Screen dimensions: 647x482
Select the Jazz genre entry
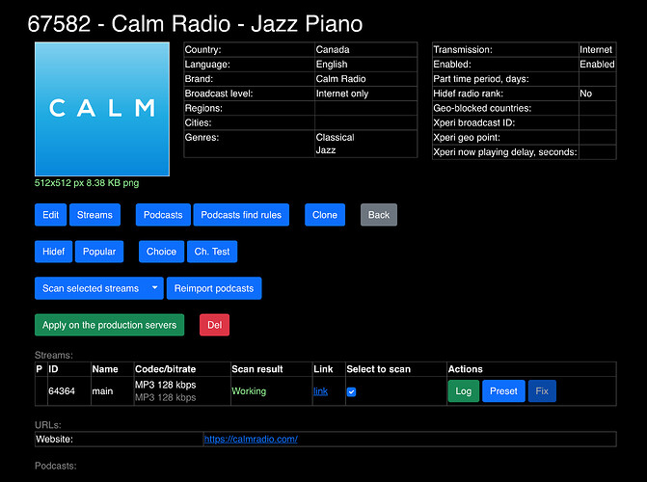(x=326, y=150)
